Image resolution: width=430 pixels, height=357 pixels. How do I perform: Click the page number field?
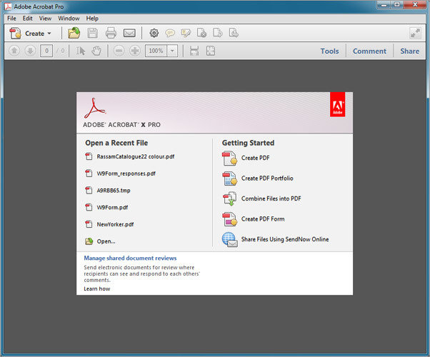click(x=46, y=51)
